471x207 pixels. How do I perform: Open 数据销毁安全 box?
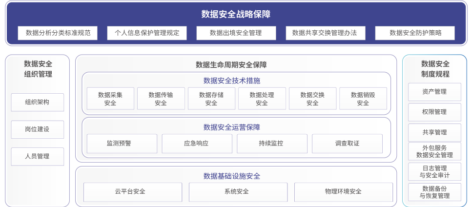[x=363, y=99]
